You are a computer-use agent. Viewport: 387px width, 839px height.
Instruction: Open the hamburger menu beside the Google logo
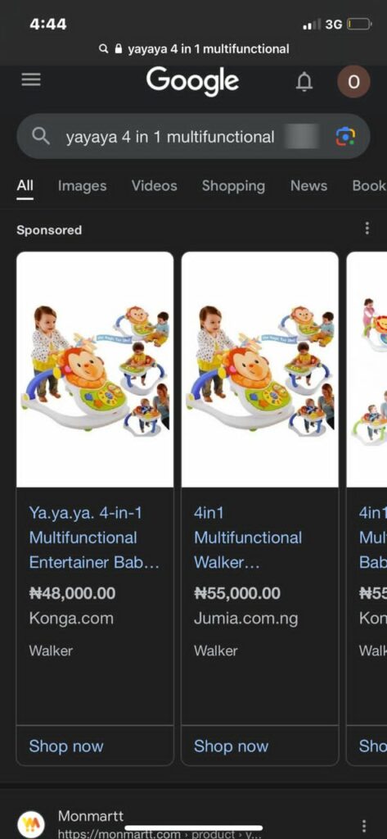pyautogui.click(x=31, y=79)
